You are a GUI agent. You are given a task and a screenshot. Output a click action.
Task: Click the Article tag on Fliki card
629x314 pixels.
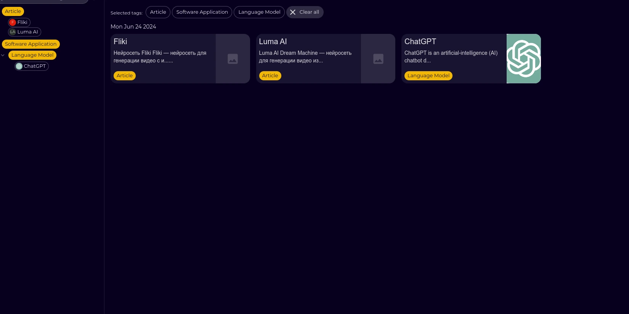point(125,76)
